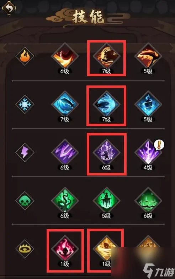Open the level 5 ice swirl skill
Screen dimensions: 175x279
(x=148, y=105)
